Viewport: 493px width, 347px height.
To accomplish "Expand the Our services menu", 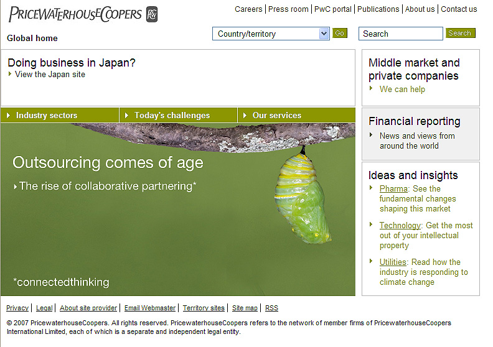I will point(296,115).
